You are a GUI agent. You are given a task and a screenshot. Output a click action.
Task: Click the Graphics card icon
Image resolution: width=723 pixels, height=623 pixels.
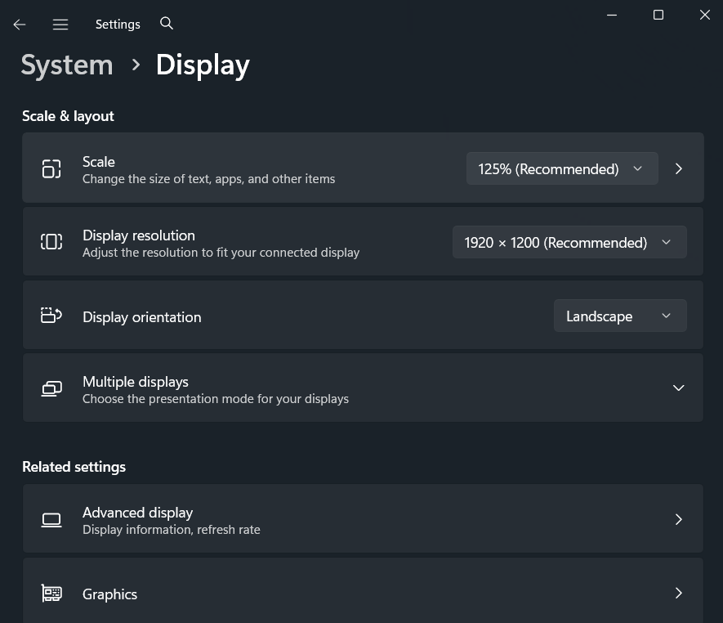point(51,594)
